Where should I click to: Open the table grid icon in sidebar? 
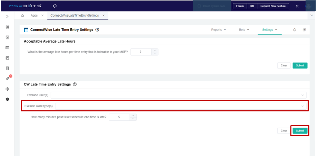pos(7,48)
